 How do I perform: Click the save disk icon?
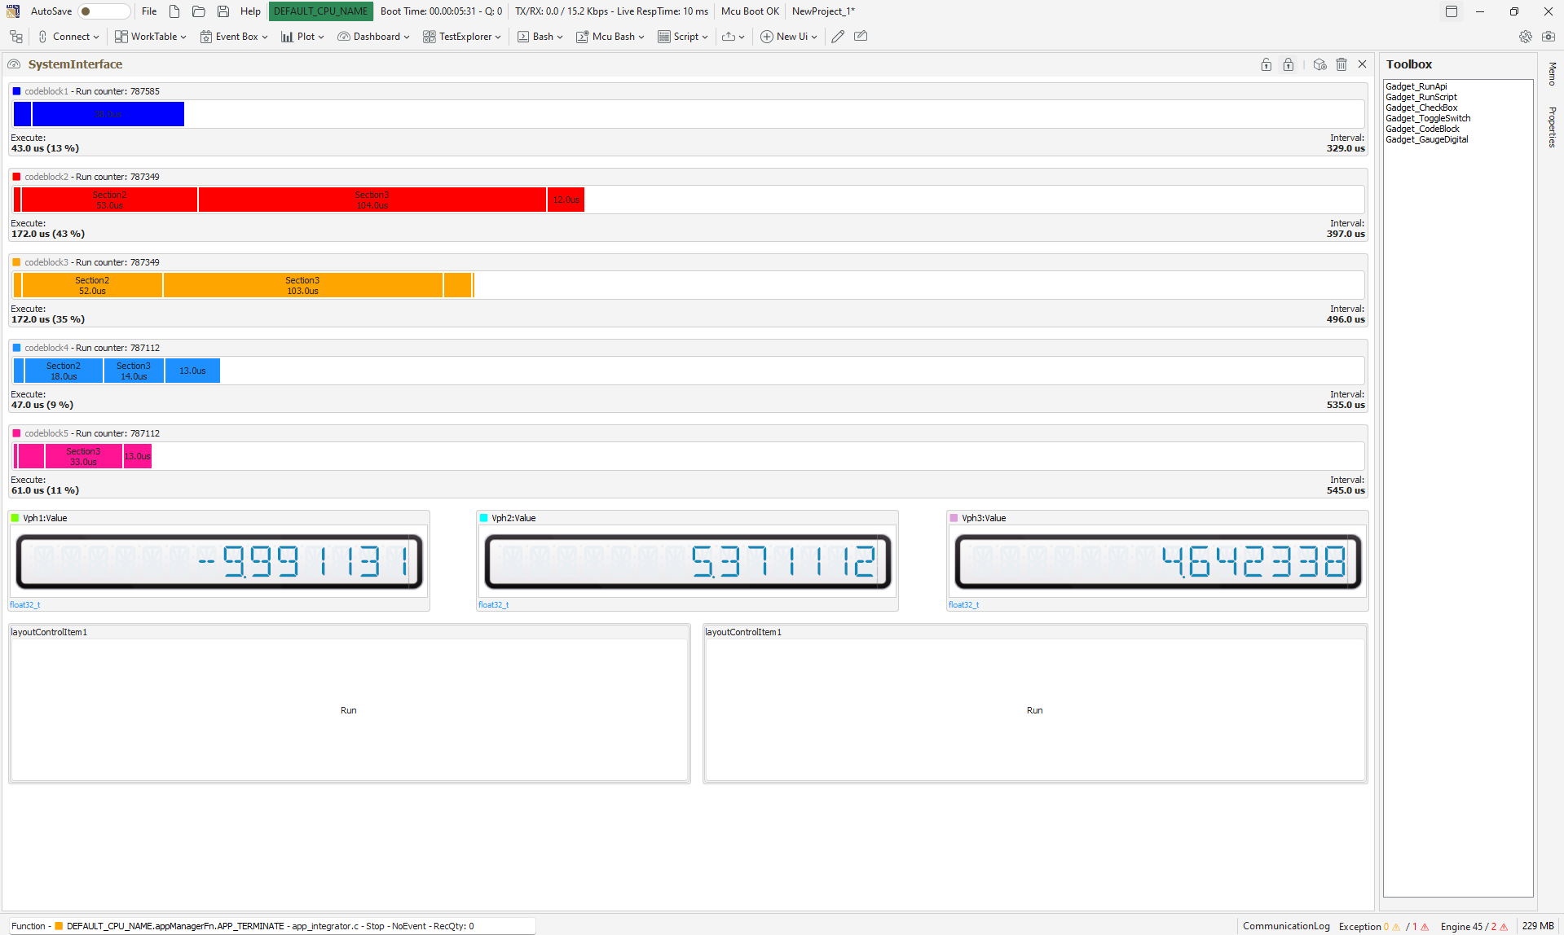click(x=223, y=11)
